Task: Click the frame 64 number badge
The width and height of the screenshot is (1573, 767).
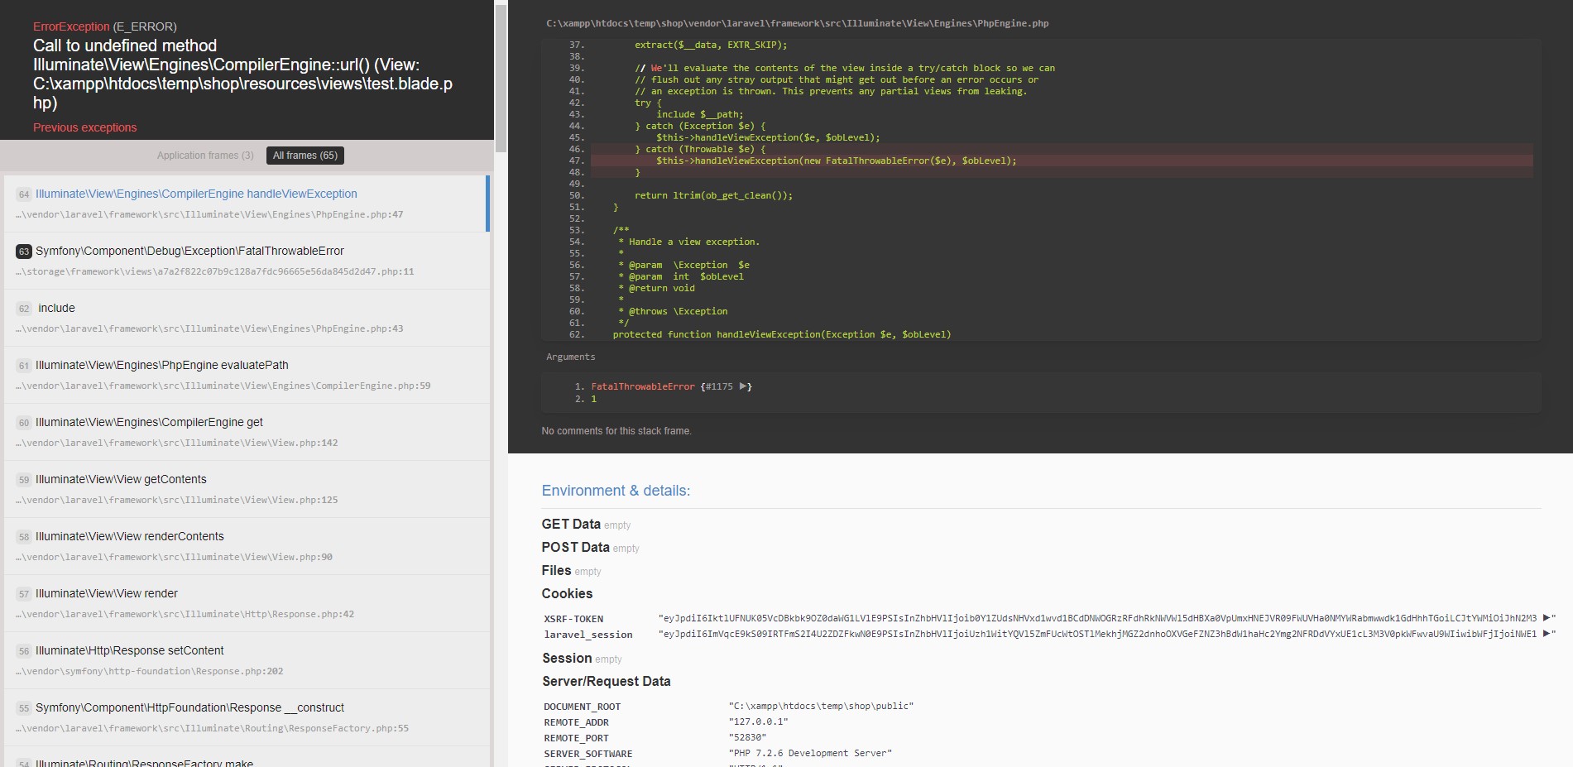Action: pyautogui.click(x=23, y=194)
